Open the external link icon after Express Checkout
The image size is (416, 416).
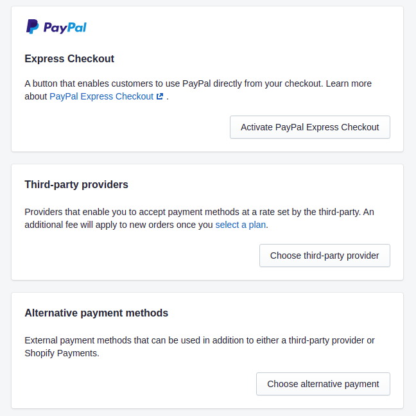pyautogui.click(x=160, y=96)
